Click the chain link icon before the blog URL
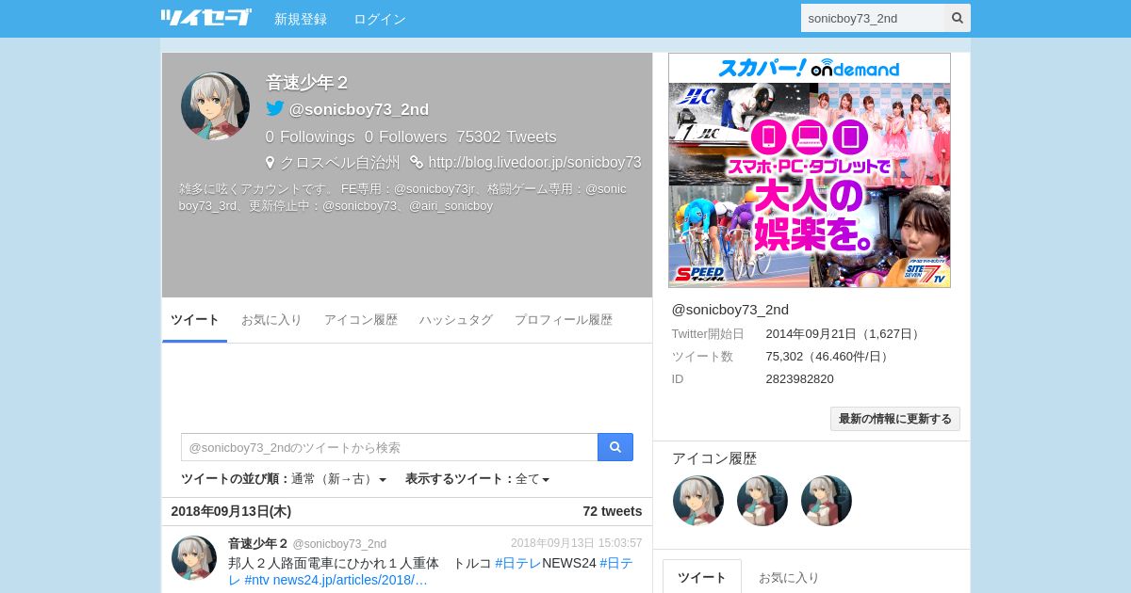Viewport: 1131px width, 593px height. coord(417,162)
